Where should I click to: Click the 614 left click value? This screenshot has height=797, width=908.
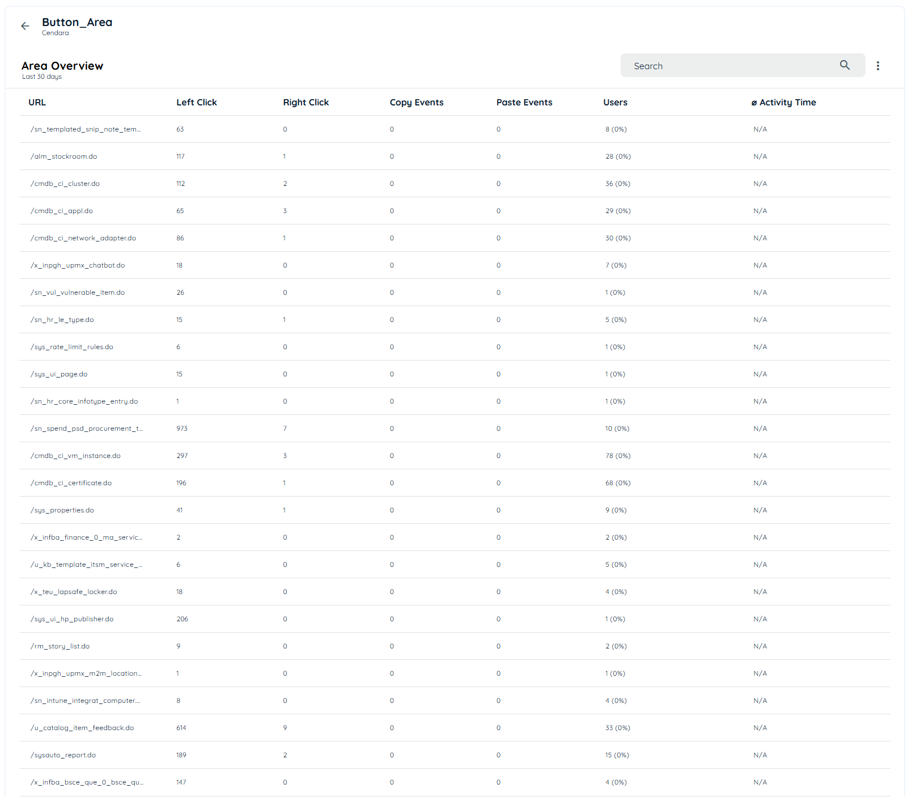[x=181, y=728]
